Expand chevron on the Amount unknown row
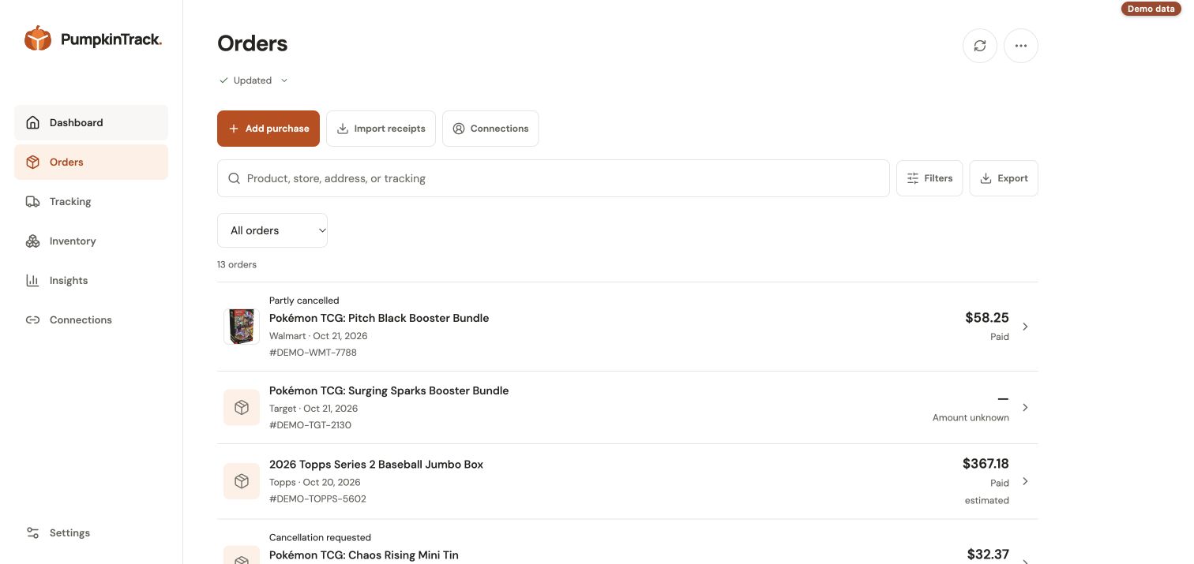This screenshot has height=564, width=1194. point(1025,408)
